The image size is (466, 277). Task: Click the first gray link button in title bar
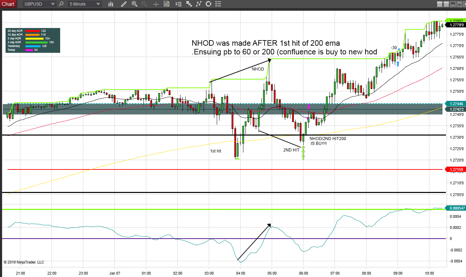point(439,4)
